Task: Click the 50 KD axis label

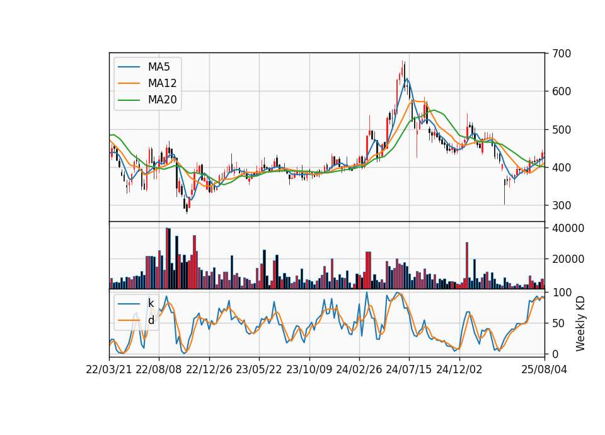Action: click(559, 323)
